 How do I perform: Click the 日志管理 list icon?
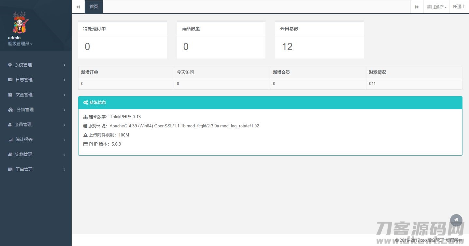[10, 80]
